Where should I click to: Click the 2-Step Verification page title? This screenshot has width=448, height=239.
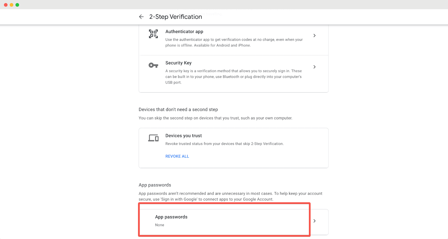pyautogui.click(x=176, y=17)
